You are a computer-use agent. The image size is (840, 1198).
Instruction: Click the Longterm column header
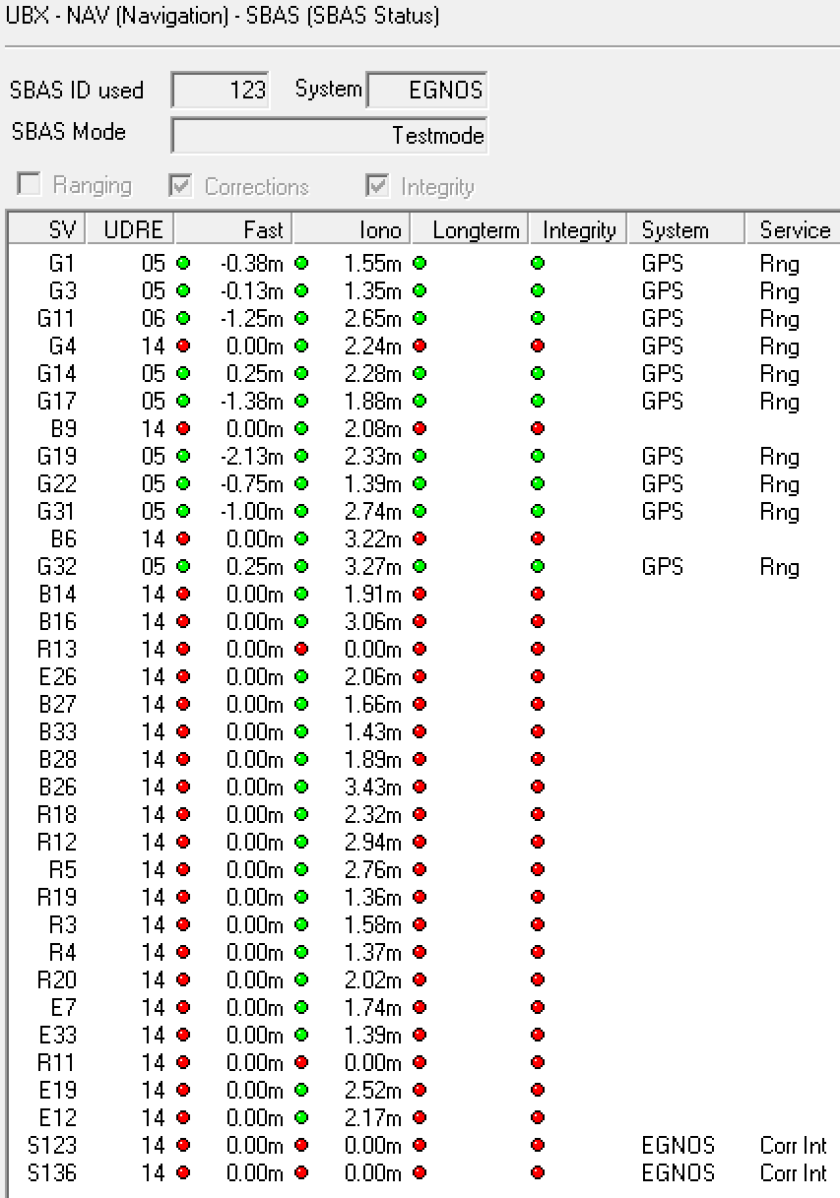coord(470,230)
